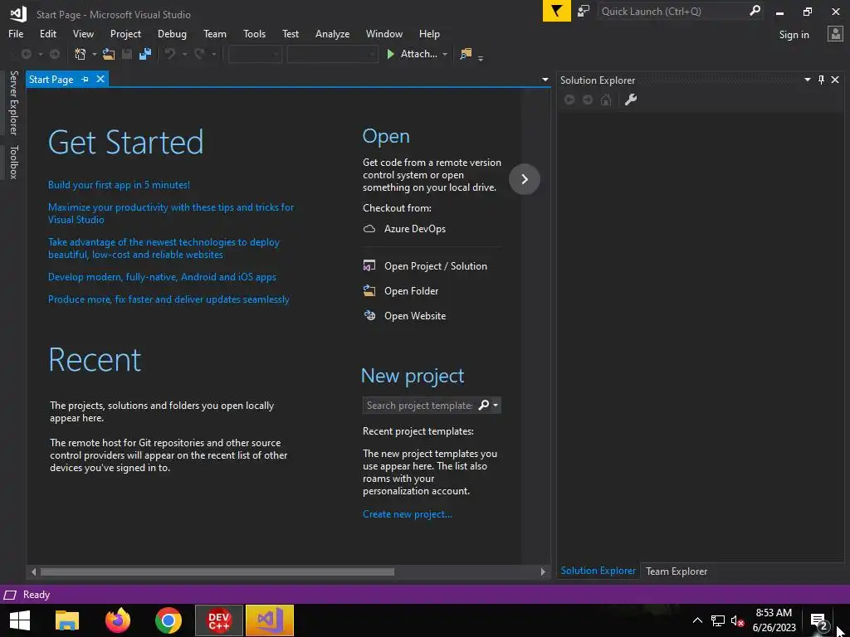
Task: Click the Azure DevOps cloud icon
Action: click(x=369, y=229)
